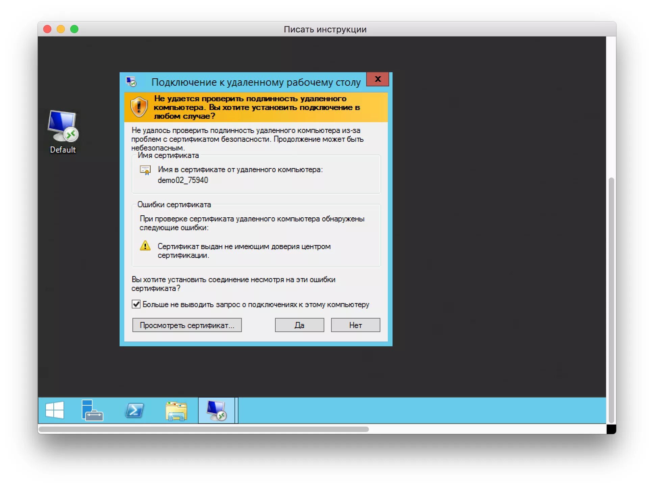Click certificate name text demo02_75940

click(183, 180)
